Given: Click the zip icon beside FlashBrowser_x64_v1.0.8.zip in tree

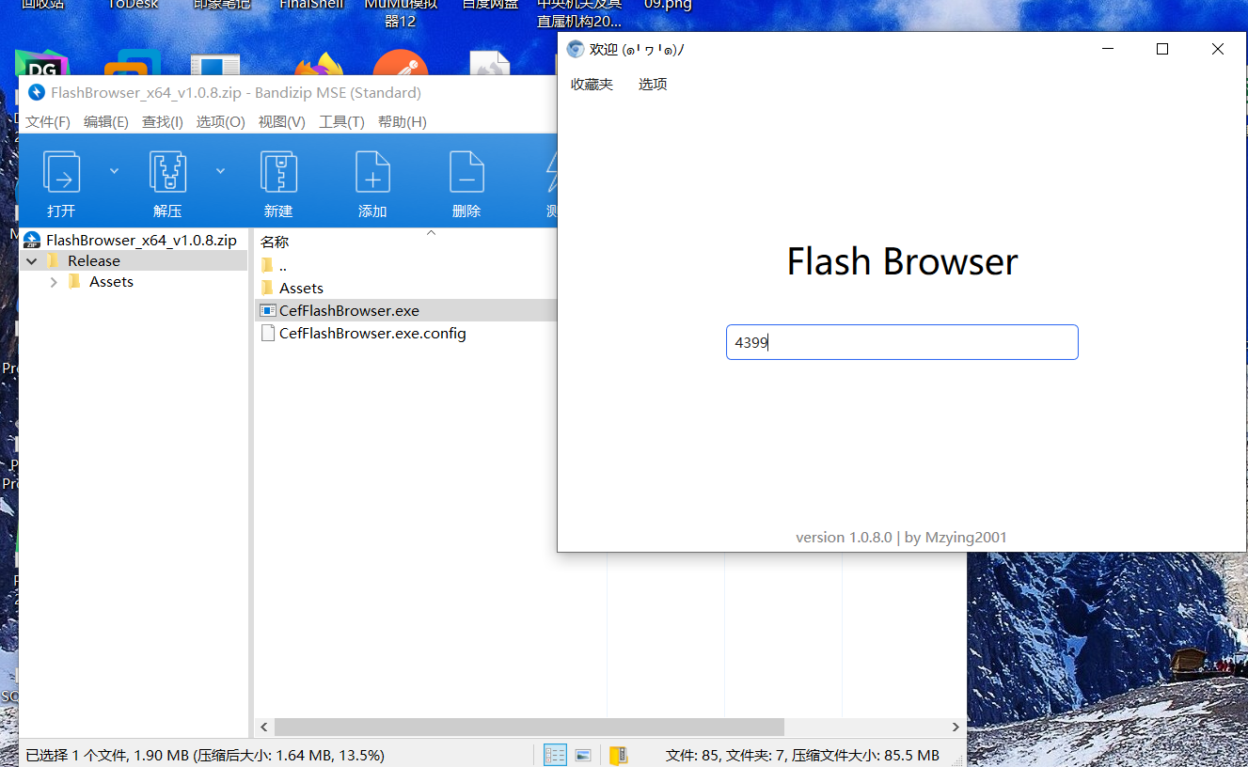Looking at the screenshot, I should (x=32, y=241).
